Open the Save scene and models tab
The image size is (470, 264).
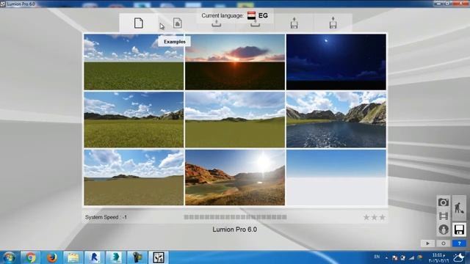pyautogui.click(x=333, y=23)
